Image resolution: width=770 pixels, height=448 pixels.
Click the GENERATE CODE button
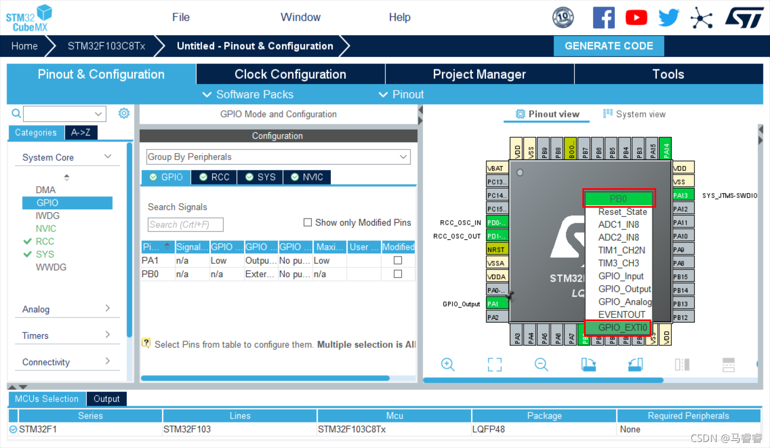click(609, 46)
